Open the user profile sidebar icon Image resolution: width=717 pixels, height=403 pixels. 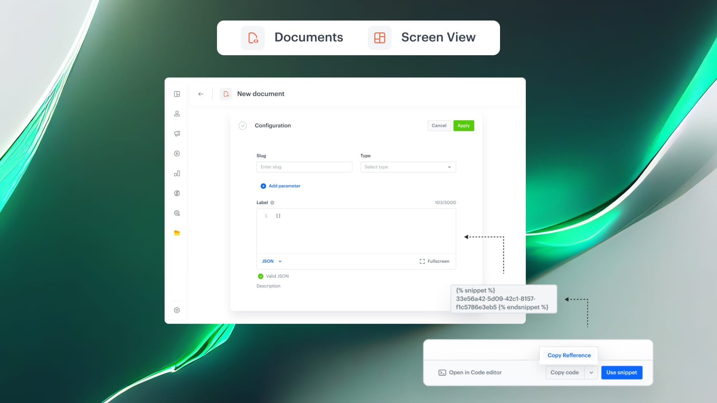[177, 113]
